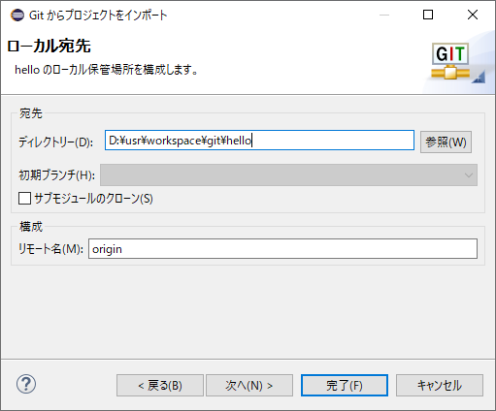Minimize the dialog window

384,15
